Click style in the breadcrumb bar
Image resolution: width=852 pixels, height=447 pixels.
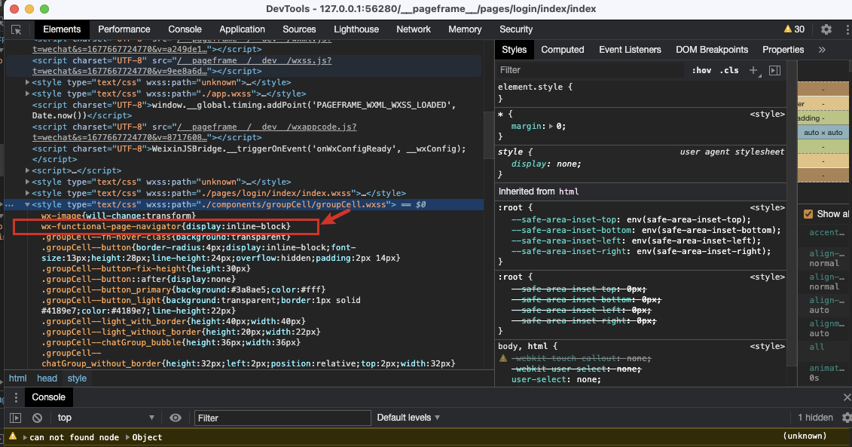(77, 378)
